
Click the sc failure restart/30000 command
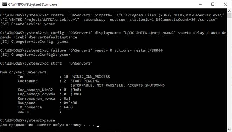tap(82, 50)
